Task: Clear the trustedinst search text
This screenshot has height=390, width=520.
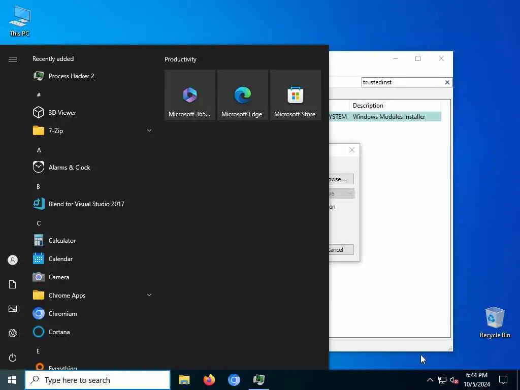Action: tap(447, 82)
